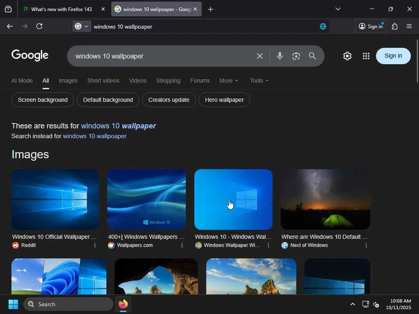Screen dimensions: 419x314
Task: Open Firefox View icon in tab bar
Action: [x=8, y=9]
